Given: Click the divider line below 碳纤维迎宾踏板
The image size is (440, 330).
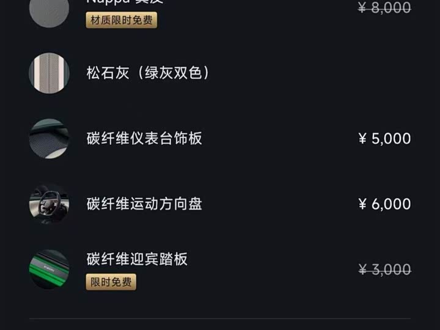Looking at the screenshot, I should 220,318.
